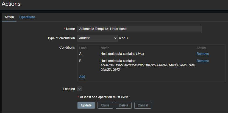The width and height of the screenshot is (228, 113).
Task: Click the long hash metadata value
Action: click(148, 67)
